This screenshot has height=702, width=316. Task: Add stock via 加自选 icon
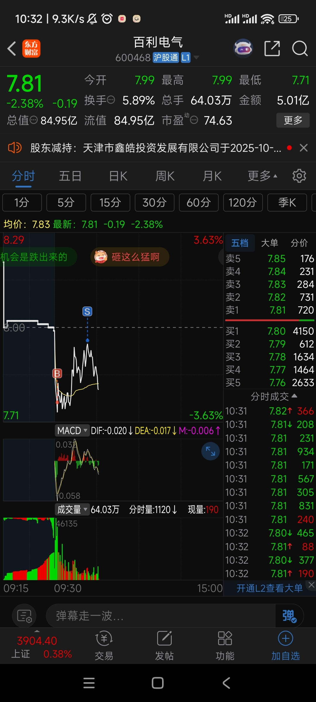286,646
